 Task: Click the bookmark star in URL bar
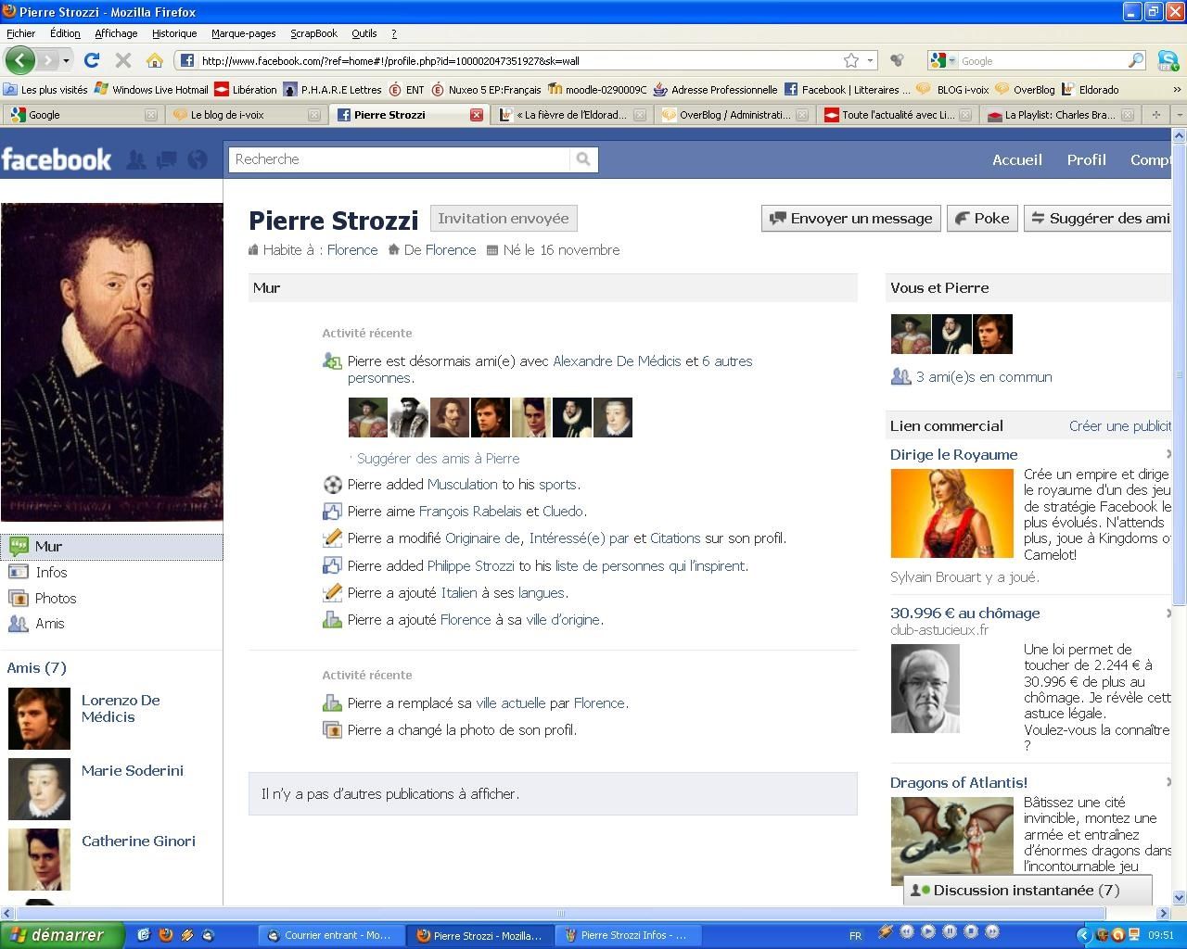pos(850,60)
